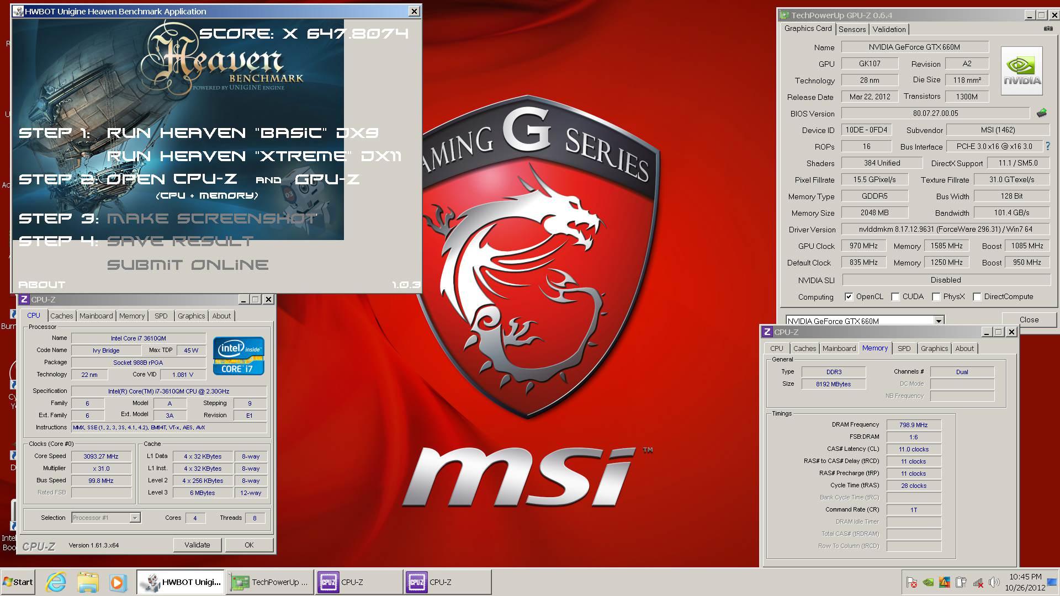
Task: Click the GPU Clock value 970 MHz
Action: coord(863,246)
